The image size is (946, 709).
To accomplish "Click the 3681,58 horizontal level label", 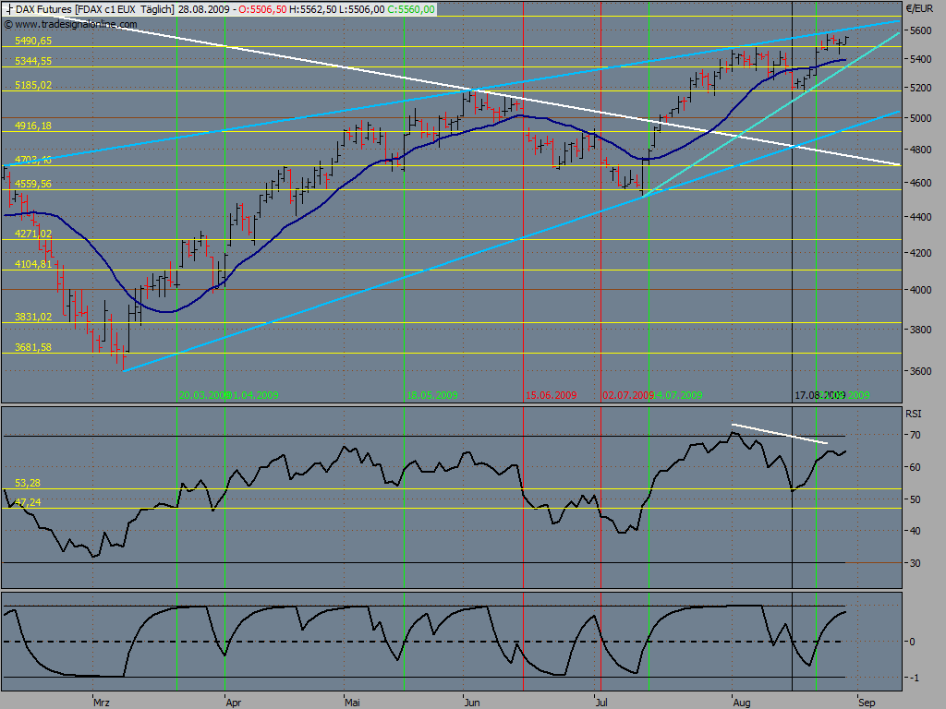I will pos(33,347).
